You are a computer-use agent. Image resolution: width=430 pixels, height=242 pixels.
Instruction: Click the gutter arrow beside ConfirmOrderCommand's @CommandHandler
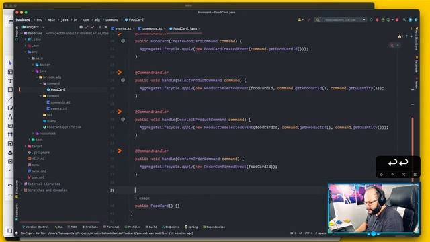[120, 151]
